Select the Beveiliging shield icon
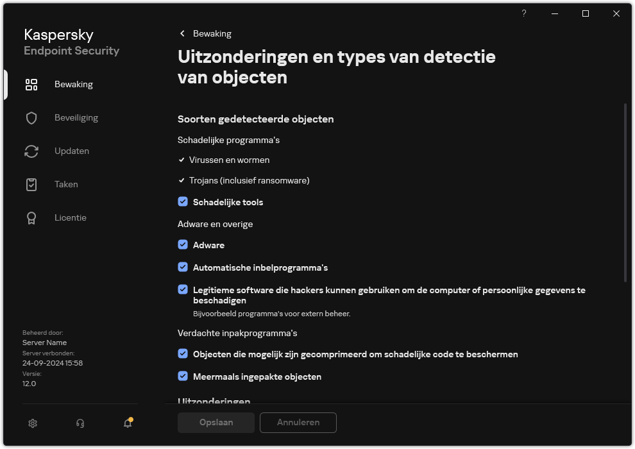Viewport: 635px width, 449px height. (x=31, y=117)
